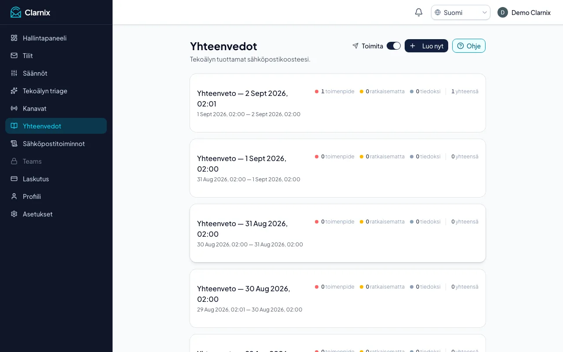Click the '1 toimenpide' count in the 2 Sept card

(x=335, y=92)
